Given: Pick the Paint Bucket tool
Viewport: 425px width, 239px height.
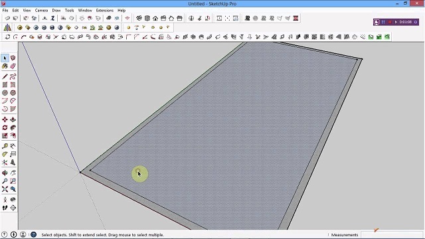Looking at the screenshot, I should pos(5,66).
